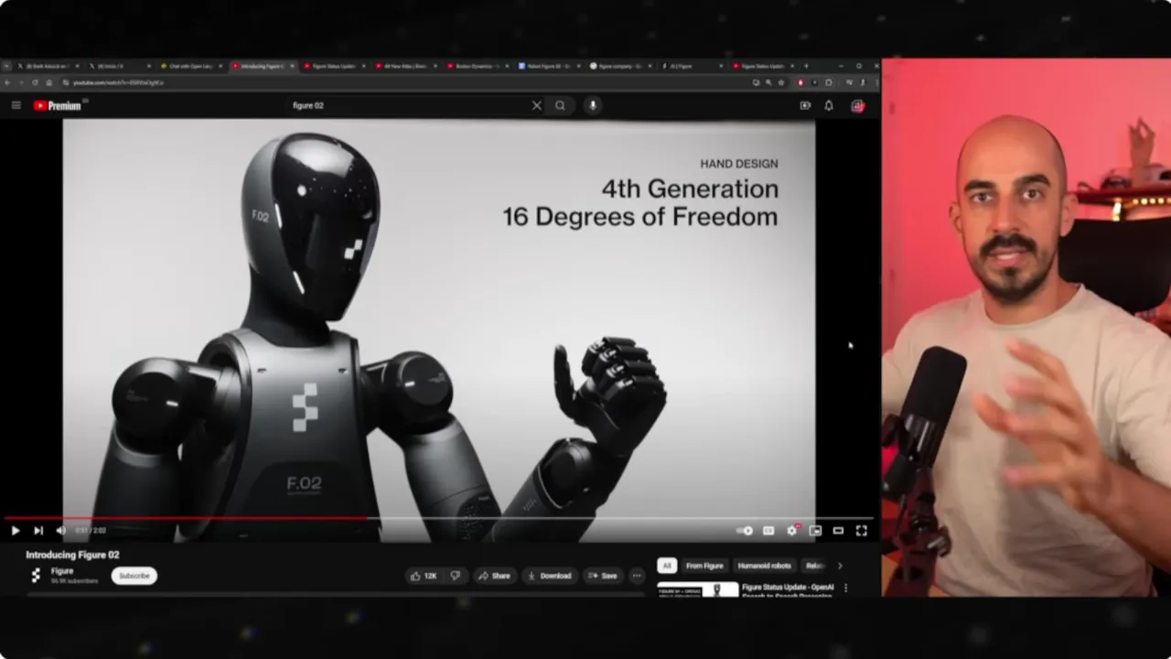1171x659 pixels.
Task: Switch to the 'Robot Figure 02' browser tab
Action: pos(549,66)
